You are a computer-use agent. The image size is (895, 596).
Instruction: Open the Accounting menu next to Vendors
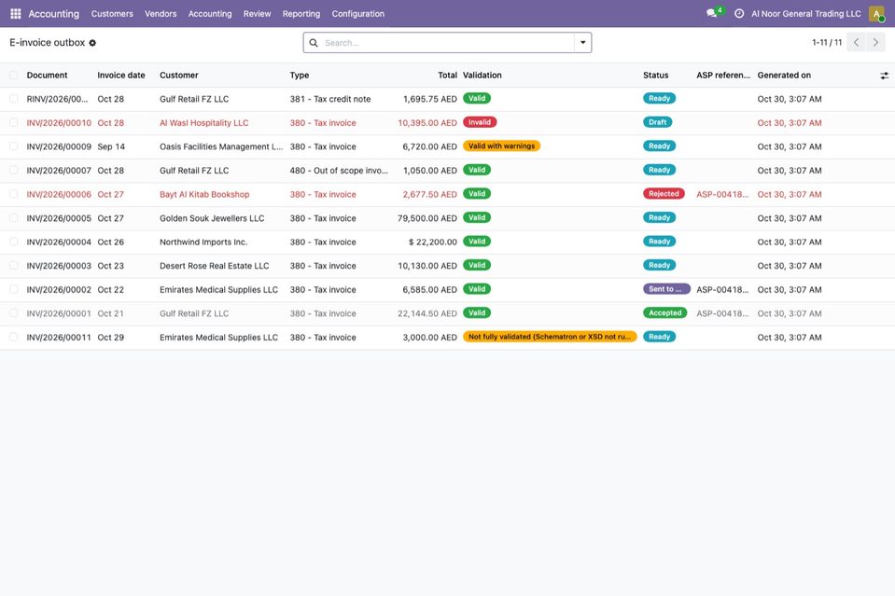210,14
